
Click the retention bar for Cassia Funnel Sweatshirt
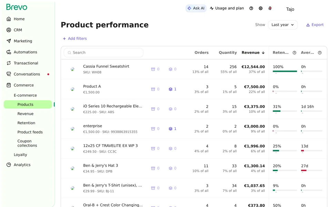[x=285, y=71]
